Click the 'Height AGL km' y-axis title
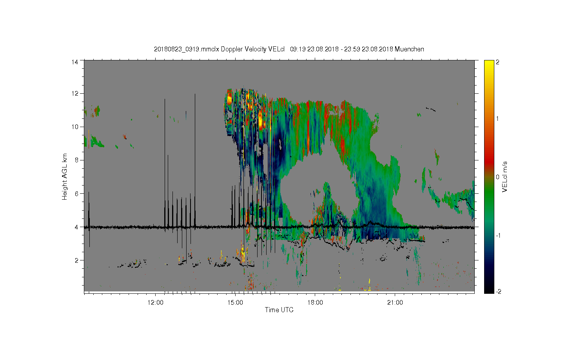 (x=65, y=176)
